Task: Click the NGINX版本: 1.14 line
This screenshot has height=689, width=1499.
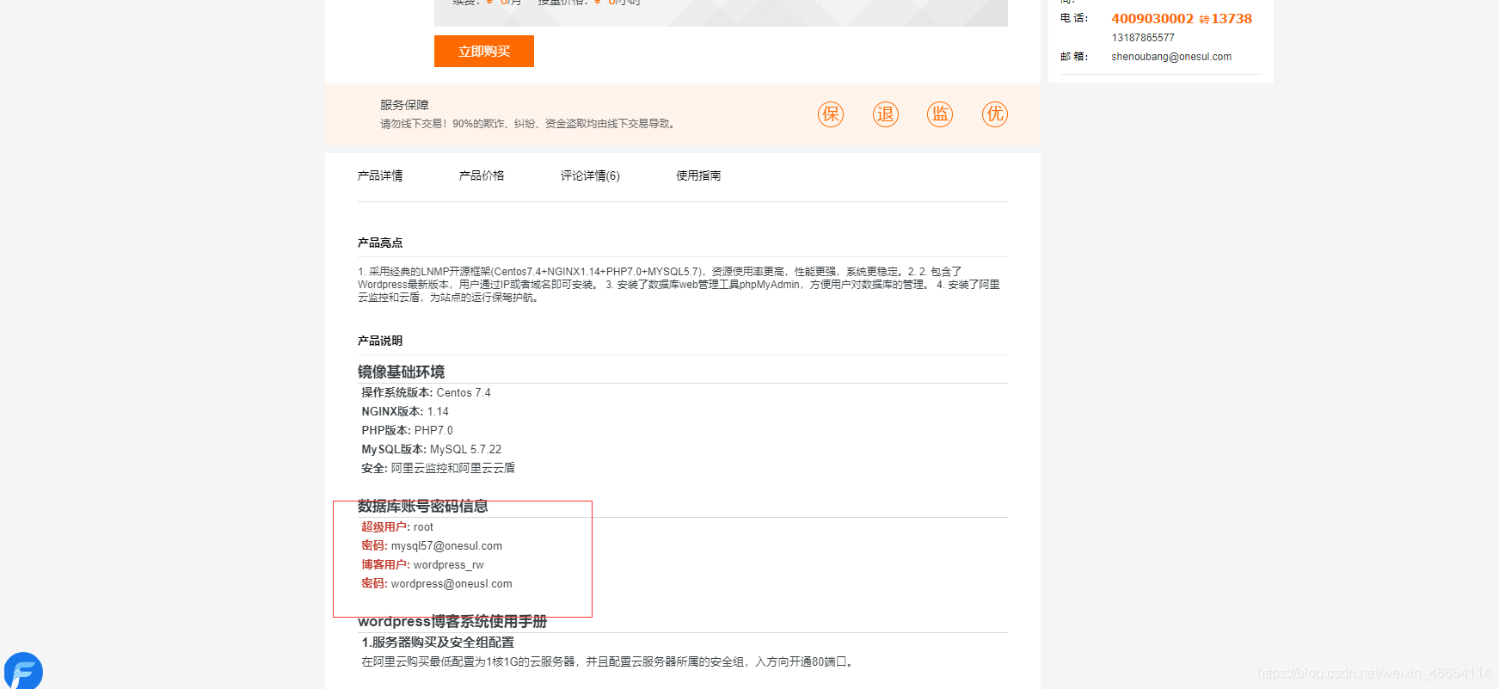Action: (x=405, y=411)
